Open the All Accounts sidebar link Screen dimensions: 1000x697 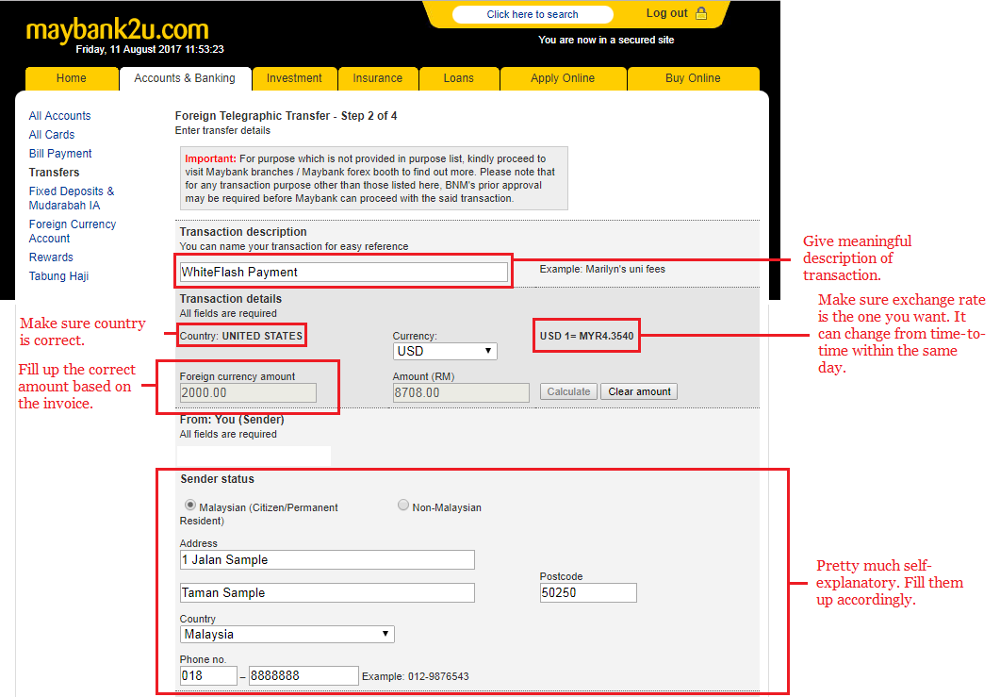click(60, 115)
